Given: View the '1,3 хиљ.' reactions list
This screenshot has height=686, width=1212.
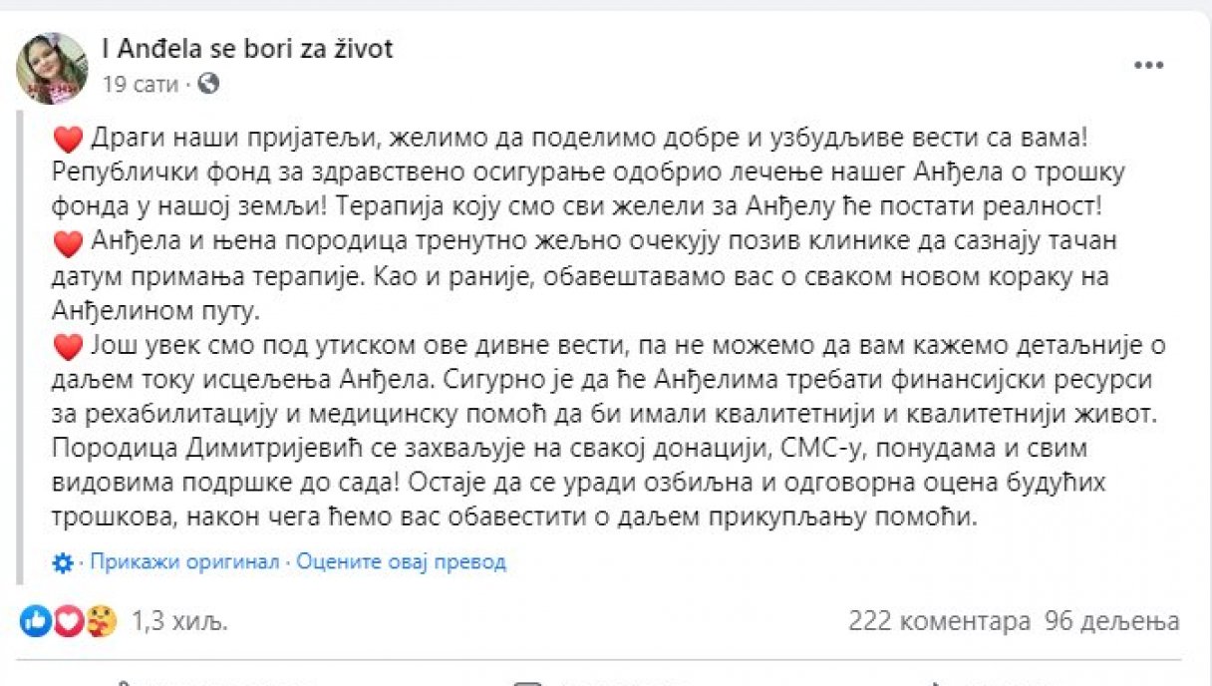Looking at the screenshot, I should click(179, 622).
